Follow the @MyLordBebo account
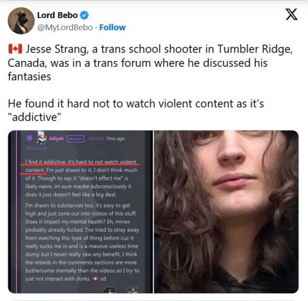This screenshot has height=301, width=308. 112,28
